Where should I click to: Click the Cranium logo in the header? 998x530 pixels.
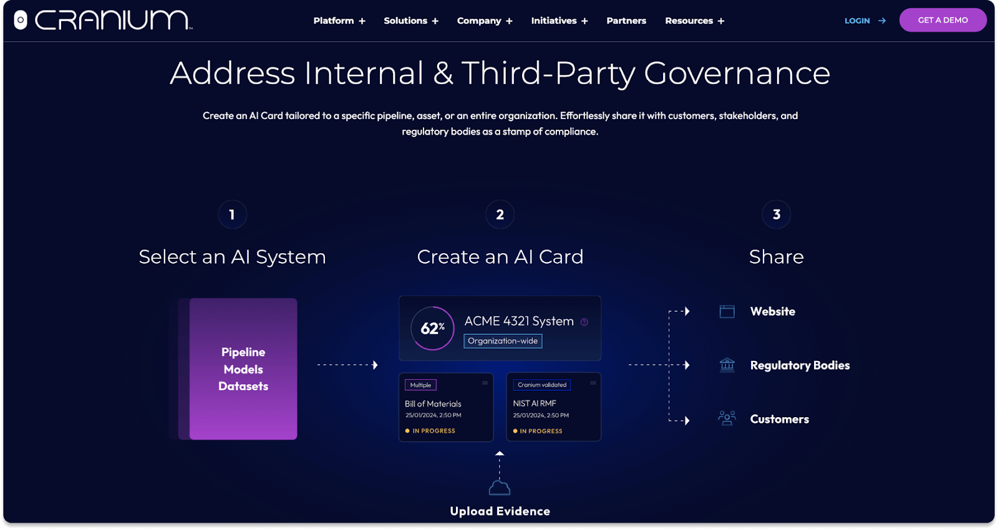click(x=104, y=20)
